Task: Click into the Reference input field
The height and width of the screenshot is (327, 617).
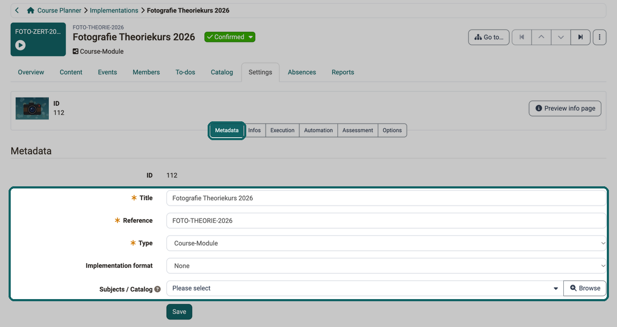Action: tap(386, 221)
